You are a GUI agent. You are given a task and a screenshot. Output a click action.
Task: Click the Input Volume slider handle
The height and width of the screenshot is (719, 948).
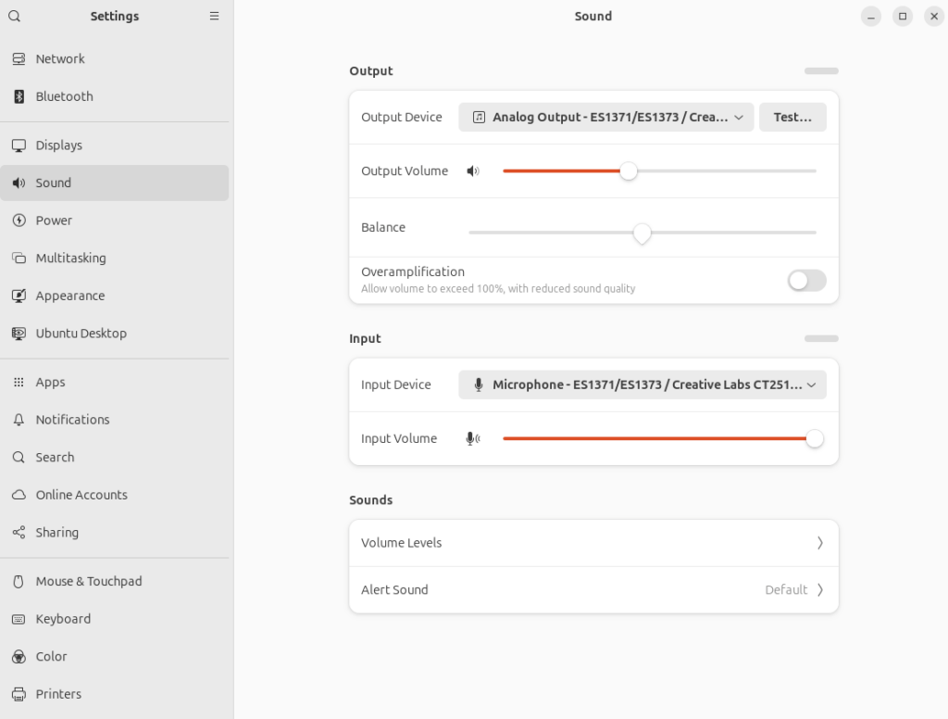coord(814,438)
